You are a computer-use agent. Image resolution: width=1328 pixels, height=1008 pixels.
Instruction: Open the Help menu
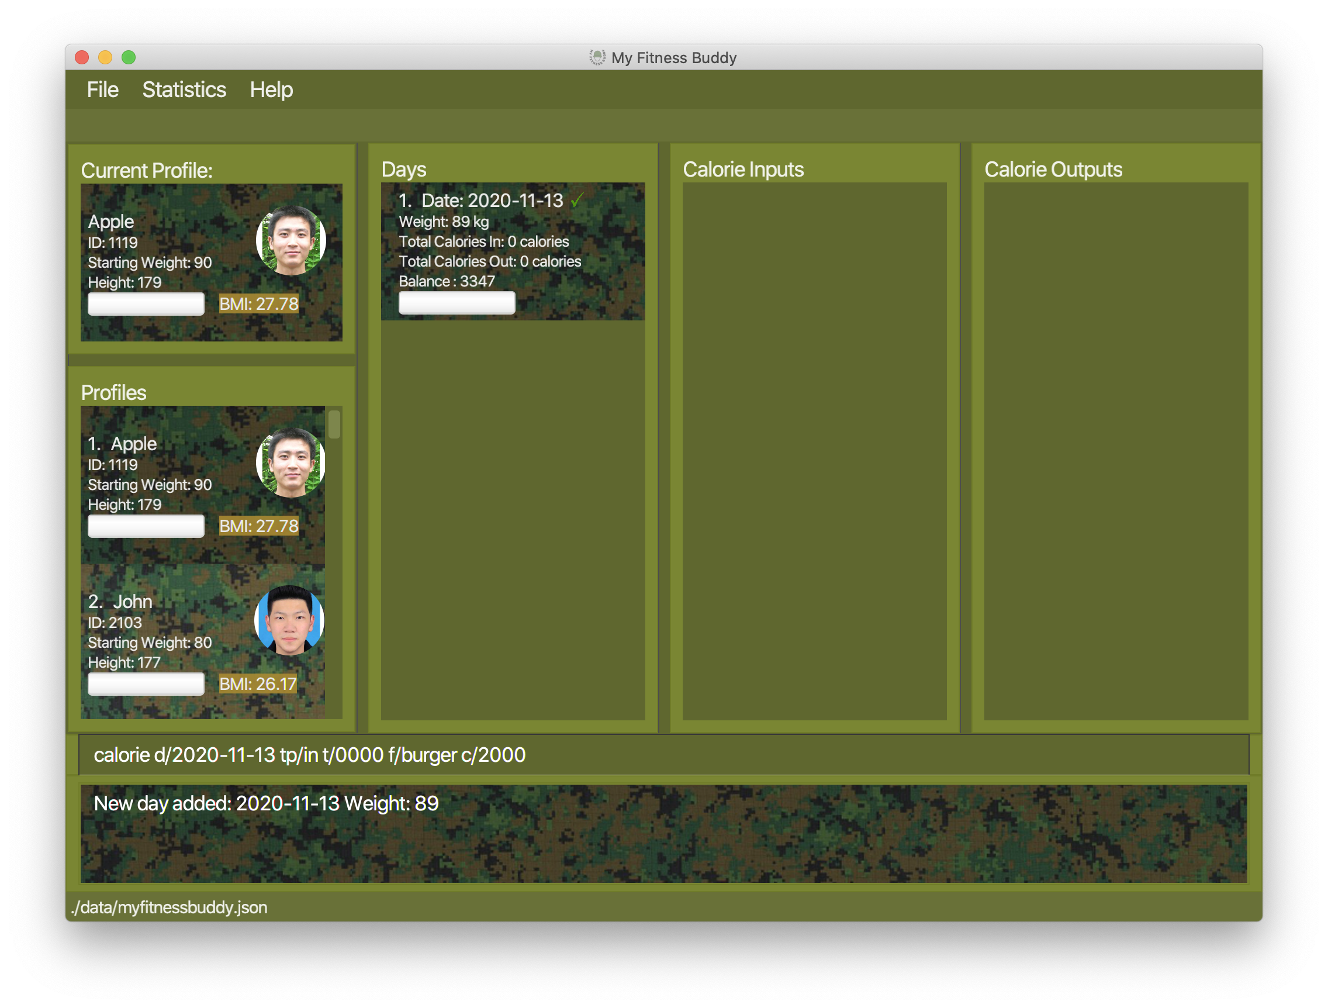click(x=271, y=90)
